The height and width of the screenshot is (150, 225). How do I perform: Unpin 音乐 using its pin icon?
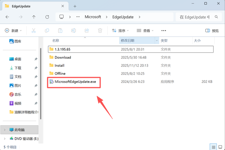(36, 94)
